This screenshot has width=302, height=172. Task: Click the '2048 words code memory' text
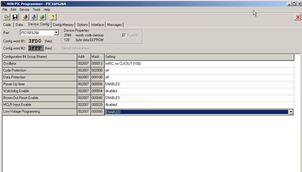(x=84, y=35)
